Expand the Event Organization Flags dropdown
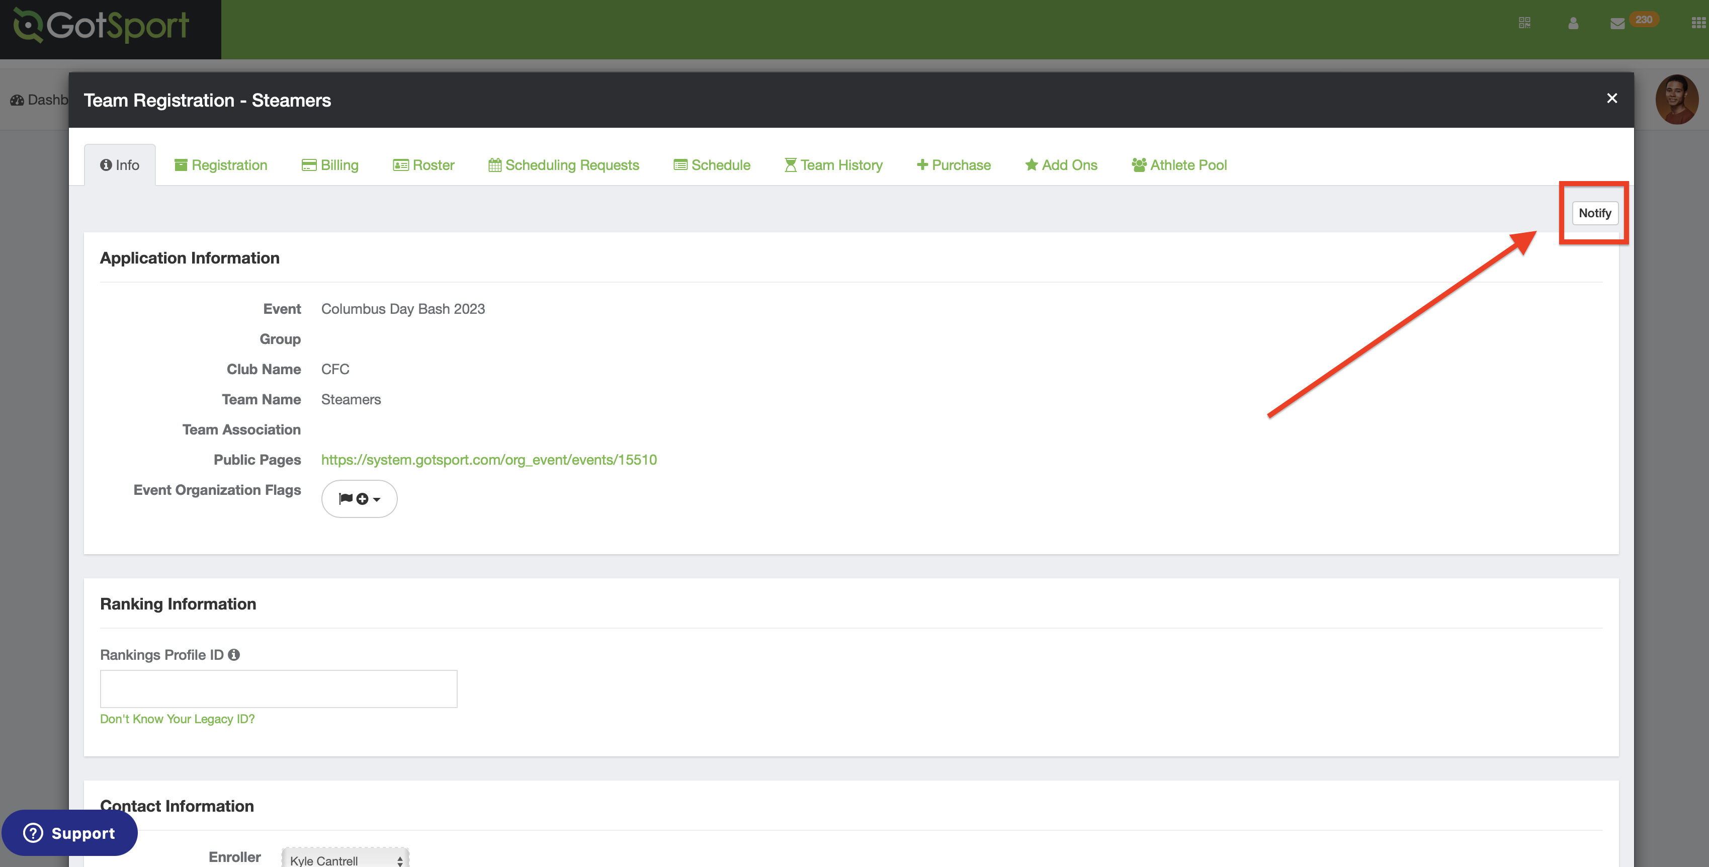This screenshot has width=1709, height=867. pyautogui.click(x=360, y=499)
